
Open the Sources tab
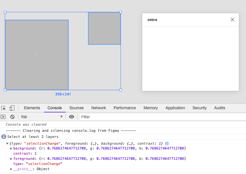(76, 108)
